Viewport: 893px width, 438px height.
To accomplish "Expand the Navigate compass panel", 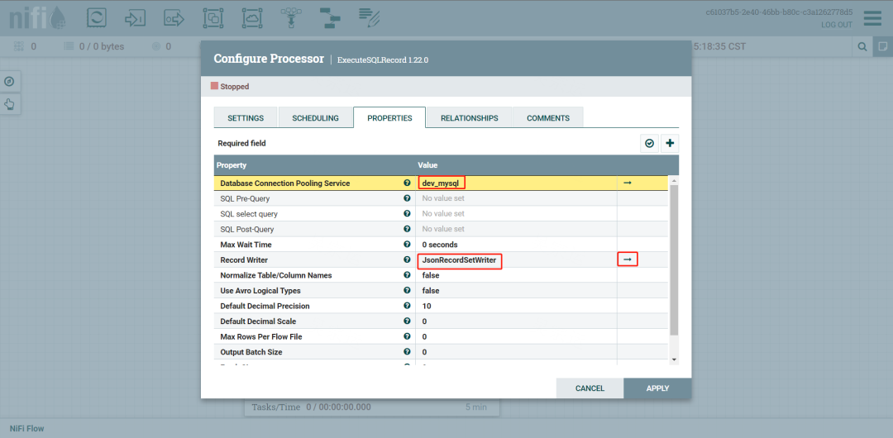I will [x=9, y=82].
